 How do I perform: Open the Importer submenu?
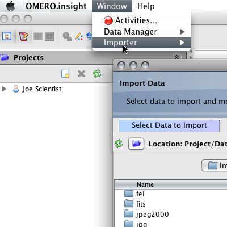(x=141, y=43)
